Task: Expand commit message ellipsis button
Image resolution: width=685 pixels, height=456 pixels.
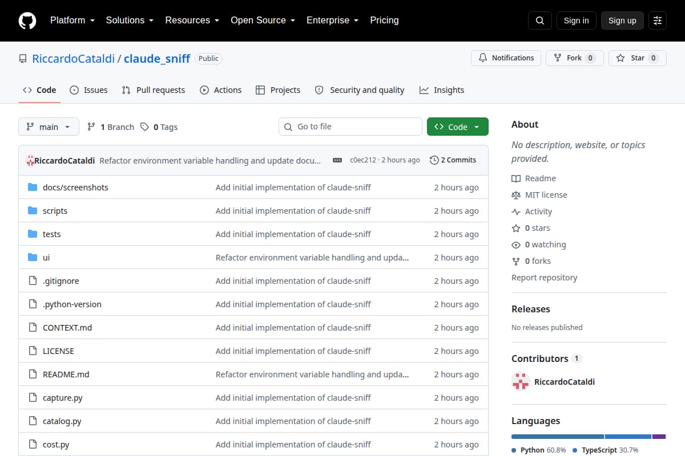Action: pos(337,160)
